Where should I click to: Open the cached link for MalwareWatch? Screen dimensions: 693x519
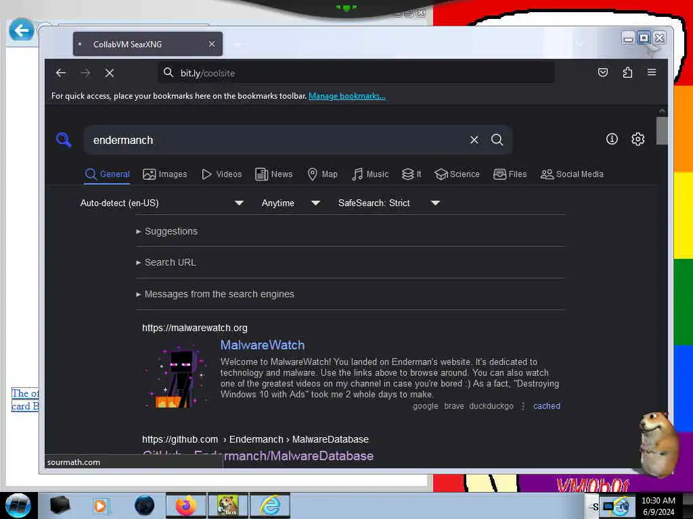547,406
